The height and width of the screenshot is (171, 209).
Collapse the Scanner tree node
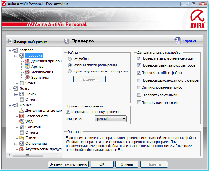pyautogui.click(x=10, y=50)
